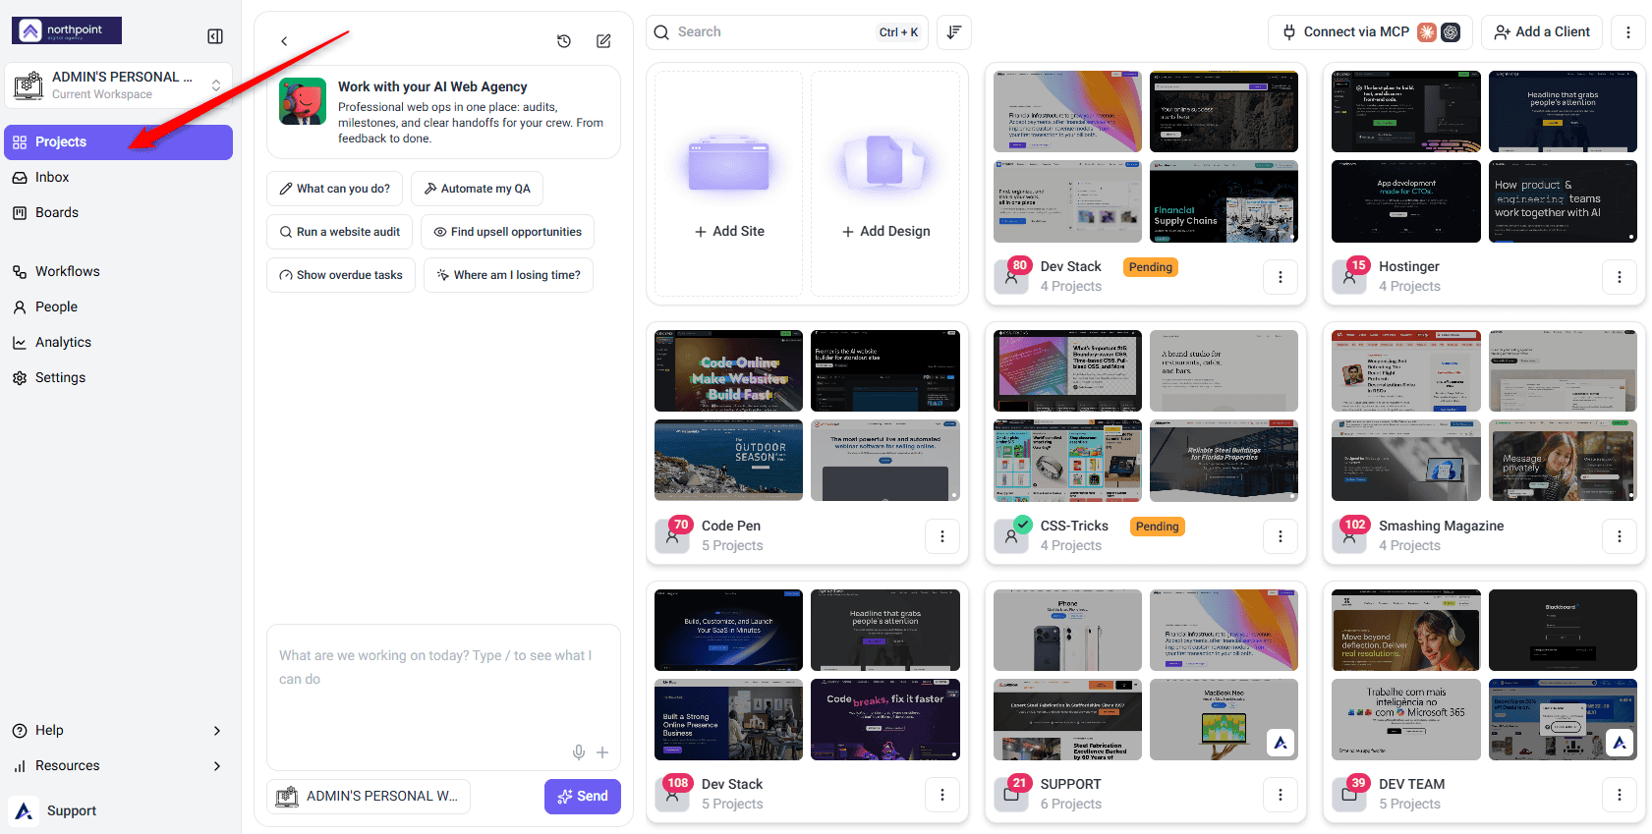Click the SUPPORT folder name

point(1070,785)
